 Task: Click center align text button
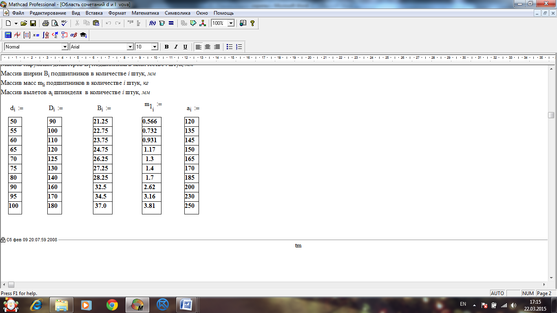[x=208, y=47]
